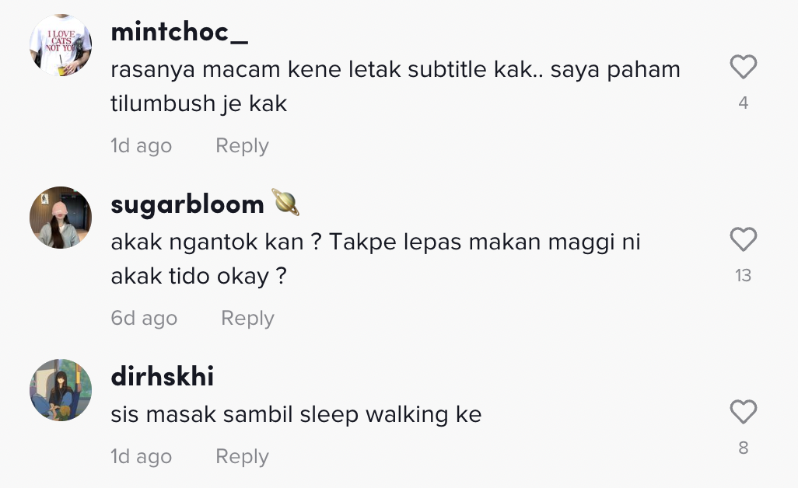Click the 8 likes count
The image size is (798, 488).
pos(744,448)
